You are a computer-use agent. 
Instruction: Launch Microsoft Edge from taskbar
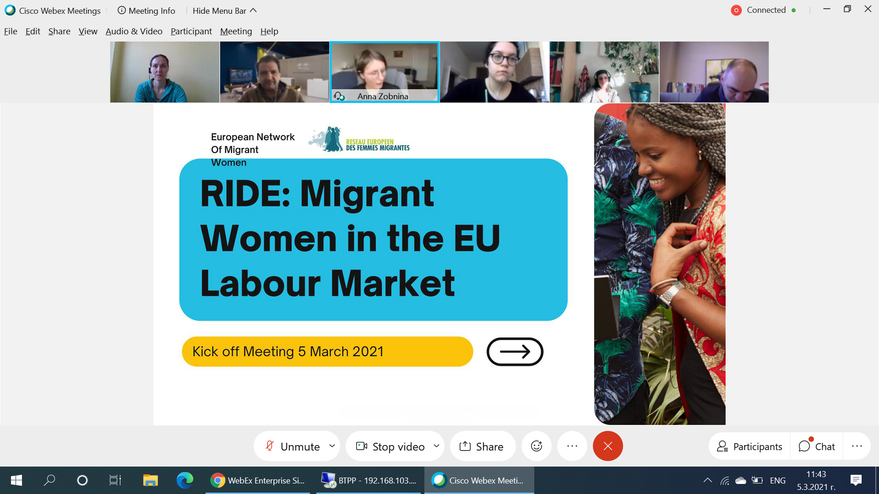pos(185,480)
